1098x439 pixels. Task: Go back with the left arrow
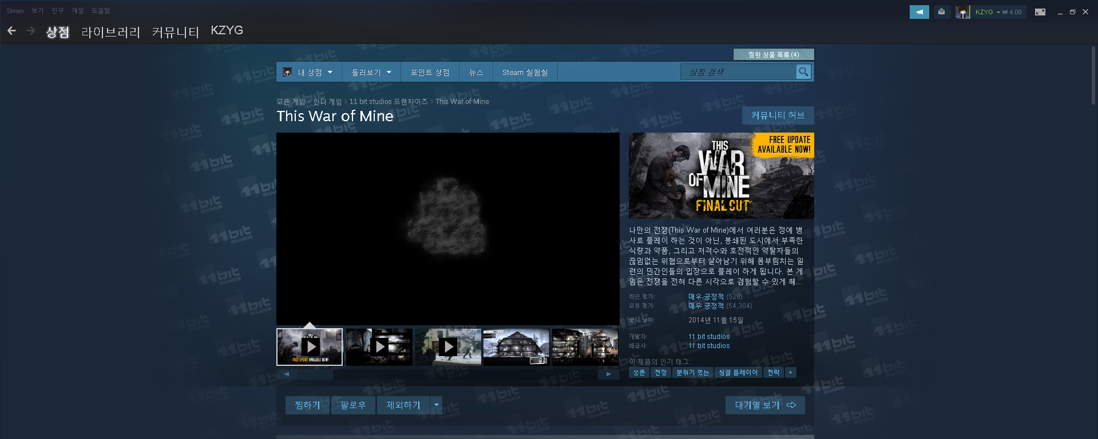(x=11, y=31)
